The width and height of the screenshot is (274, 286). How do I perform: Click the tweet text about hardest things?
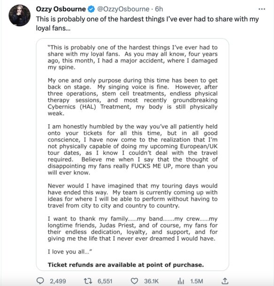147,23
